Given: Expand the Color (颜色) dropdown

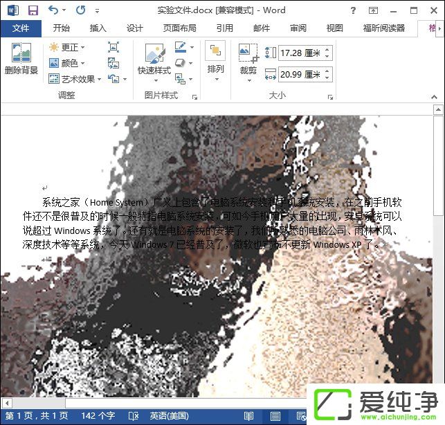Looking at the screenshot, I should pos(68,63).
